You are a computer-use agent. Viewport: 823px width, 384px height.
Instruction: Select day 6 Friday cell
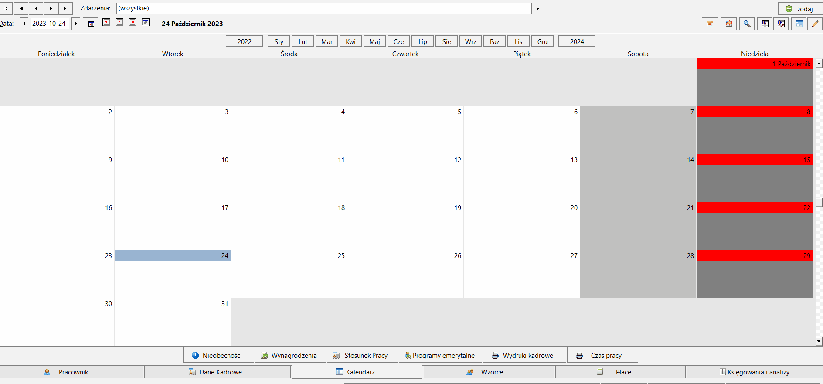pos(522,130)
